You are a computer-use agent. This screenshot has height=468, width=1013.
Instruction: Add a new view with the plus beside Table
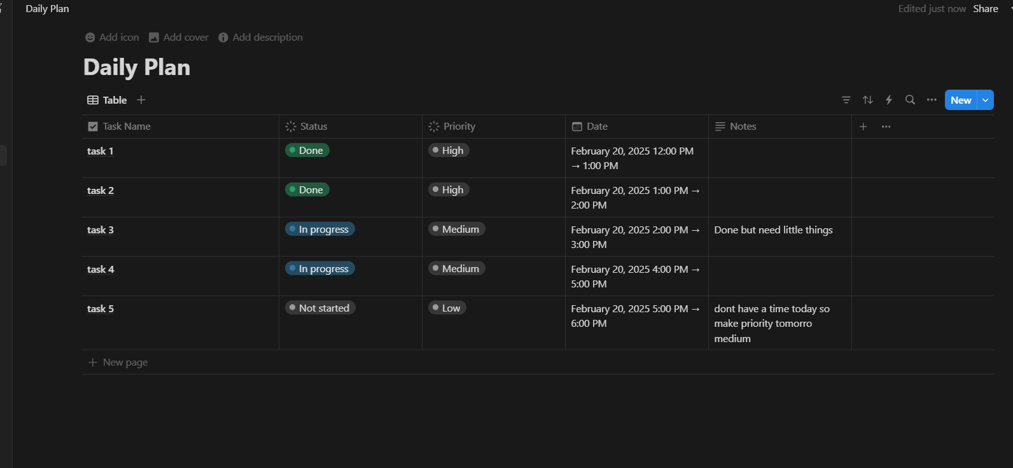click(141, 100)
